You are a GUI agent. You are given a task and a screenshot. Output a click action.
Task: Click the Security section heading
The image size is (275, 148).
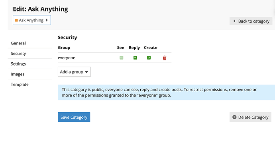point(67,37)
